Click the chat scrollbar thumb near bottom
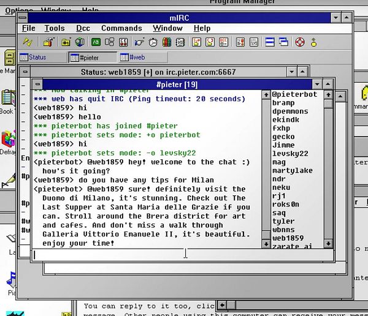The image size is (368, 316). click(266, 235)
